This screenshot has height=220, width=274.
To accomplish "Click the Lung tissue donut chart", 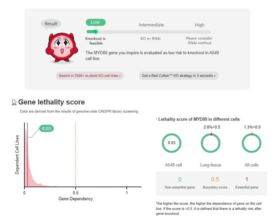I will click(x=211, y=143).
